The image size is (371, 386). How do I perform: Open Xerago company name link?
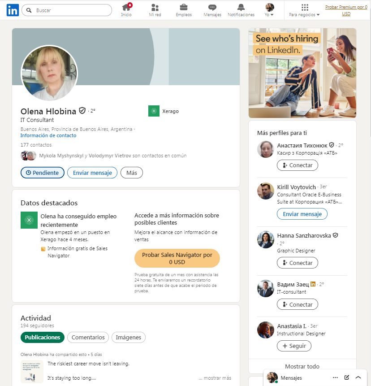click(x=171, y=111)
